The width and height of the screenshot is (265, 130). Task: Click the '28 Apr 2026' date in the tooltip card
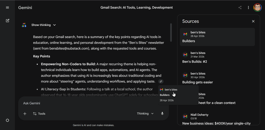point(167,100)
